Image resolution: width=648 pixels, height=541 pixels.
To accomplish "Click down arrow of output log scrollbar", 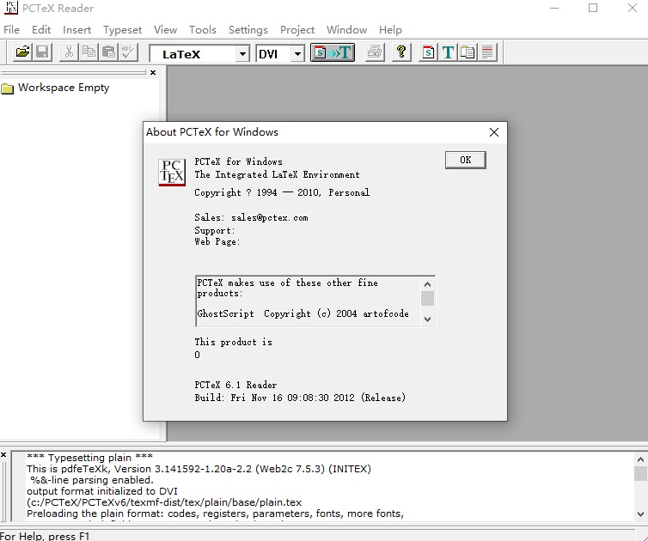I will (x=640, y=514).
